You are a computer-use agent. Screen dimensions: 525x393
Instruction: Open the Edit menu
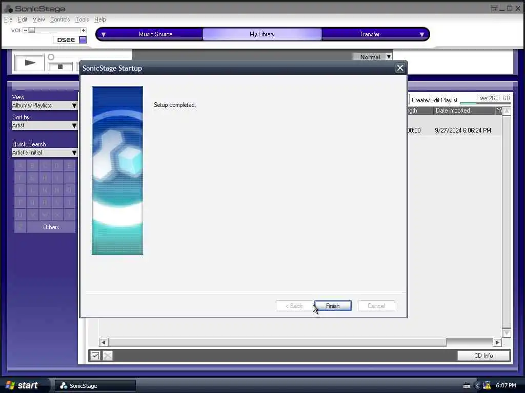tap(23, 19)
